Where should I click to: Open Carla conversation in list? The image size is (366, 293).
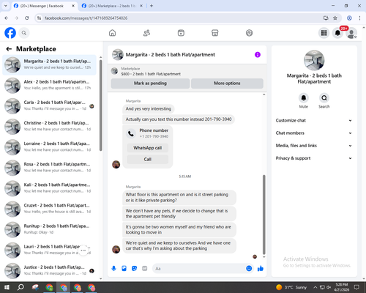[x=49, y=106]
